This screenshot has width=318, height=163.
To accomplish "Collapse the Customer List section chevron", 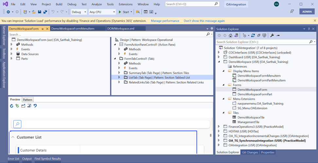I will point(13,137).
